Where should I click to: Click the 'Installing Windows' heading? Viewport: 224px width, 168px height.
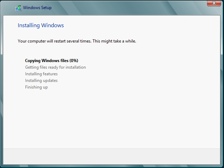tap(41, 25)
